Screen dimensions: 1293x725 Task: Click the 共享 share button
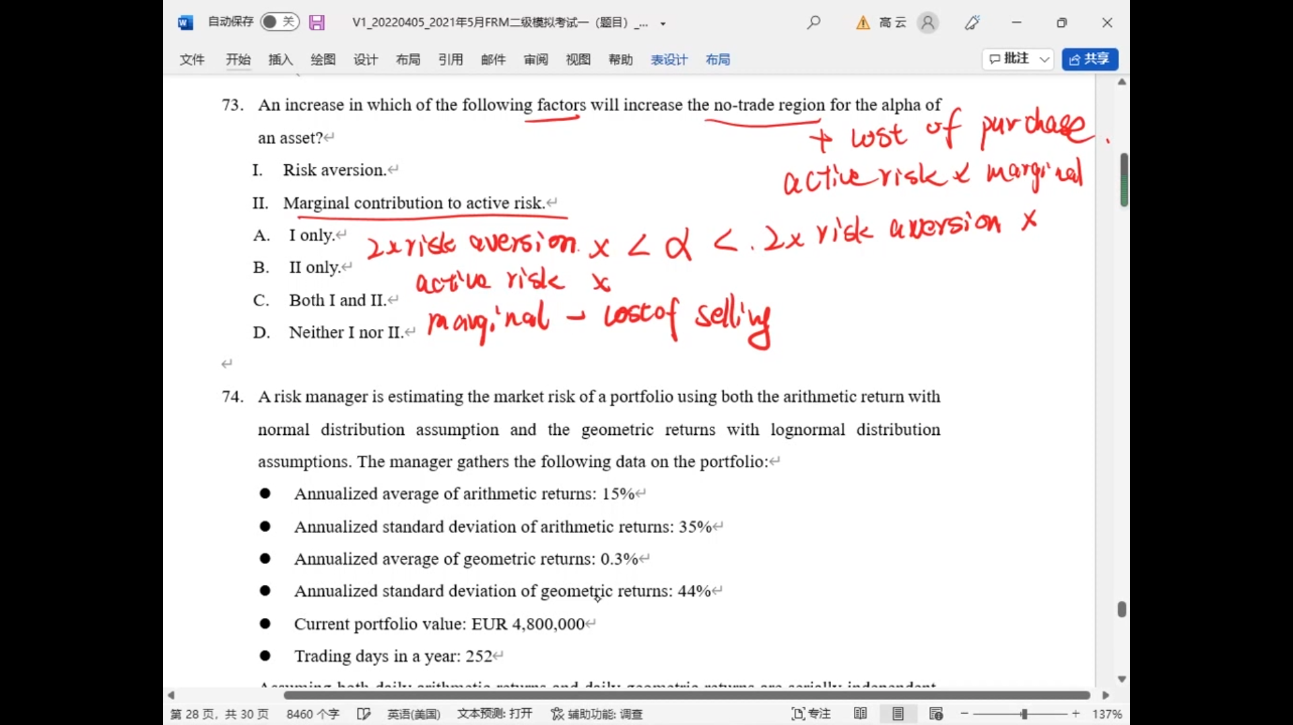click(1090, 59)
